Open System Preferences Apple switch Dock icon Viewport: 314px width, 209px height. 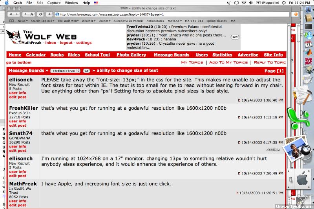tap(299, 178)
